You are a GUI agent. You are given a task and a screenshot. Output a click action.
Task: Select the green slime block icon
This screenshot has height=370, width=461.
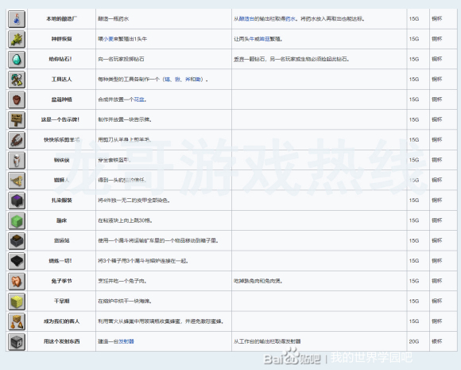coord(17,220)
